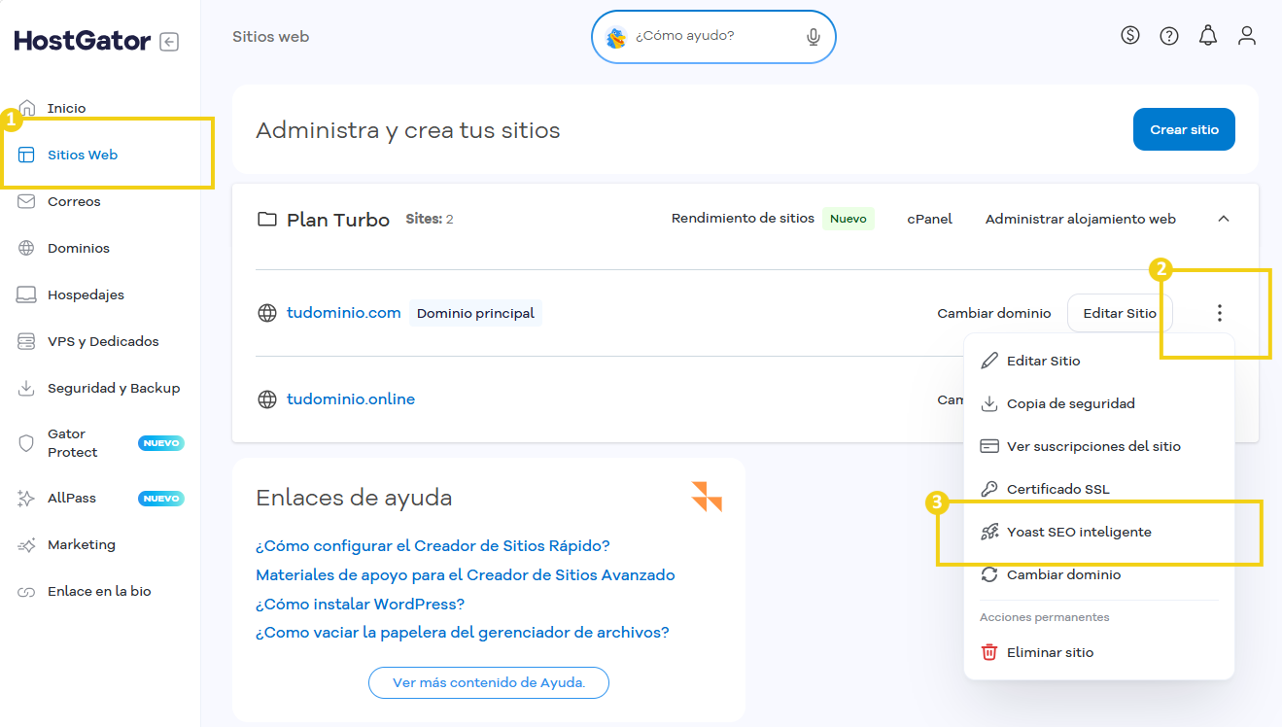Viewport: 1282px width, 727px height.
Task: Open ¿Cómo configurar el Creador de Sitios Rápido?
Action: [433, 546]
